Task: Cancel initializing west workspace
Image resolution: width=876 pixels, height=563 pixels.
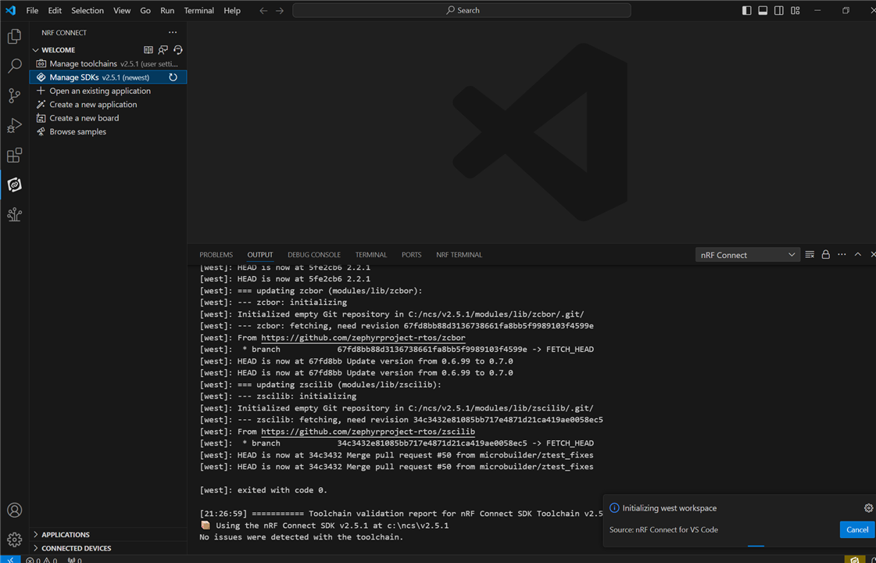Action: (857, 529)
